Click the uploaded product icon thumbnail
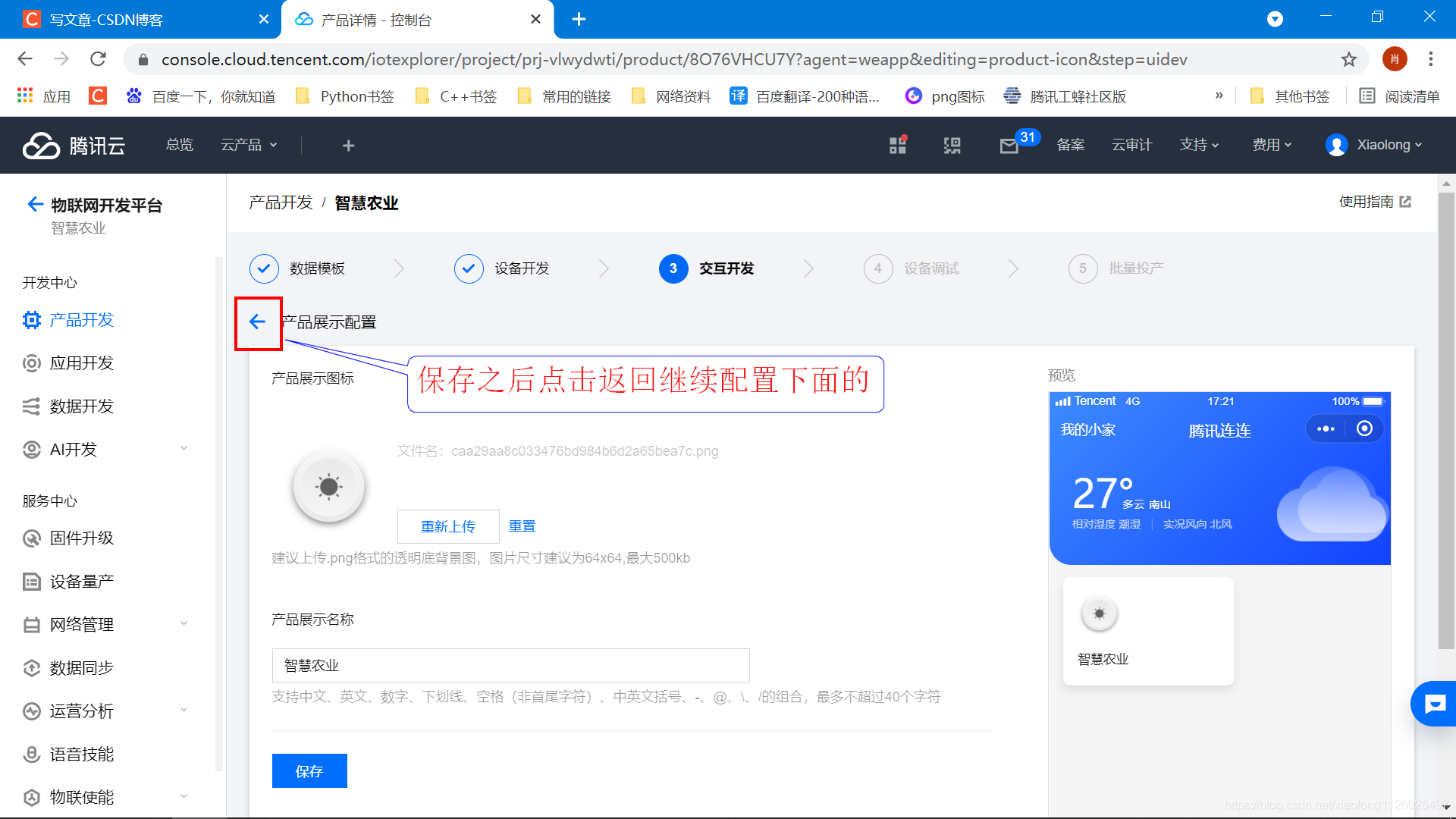Screen dimensions: 1456x819 tap(328, 487)
